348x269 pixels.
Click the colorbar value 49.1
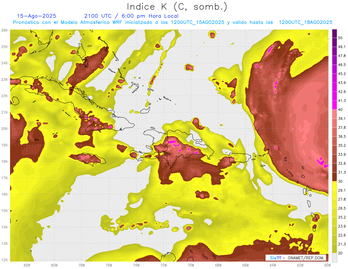(x=342, y=47)
